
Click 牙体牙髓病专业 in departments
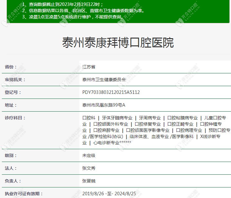(117, 118)
